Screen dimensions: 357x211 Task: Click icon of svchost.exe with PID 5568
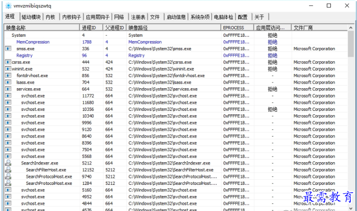coord(8,156)
